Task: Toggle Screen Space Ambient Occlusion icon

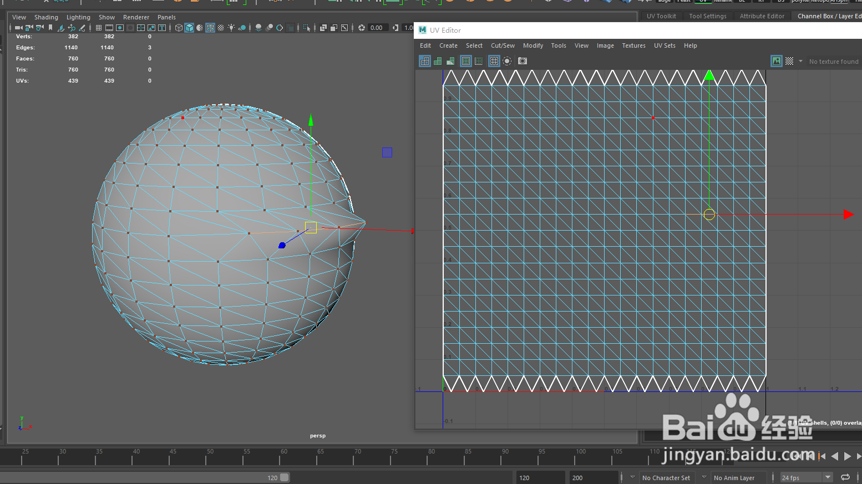Action: [258, 28]
